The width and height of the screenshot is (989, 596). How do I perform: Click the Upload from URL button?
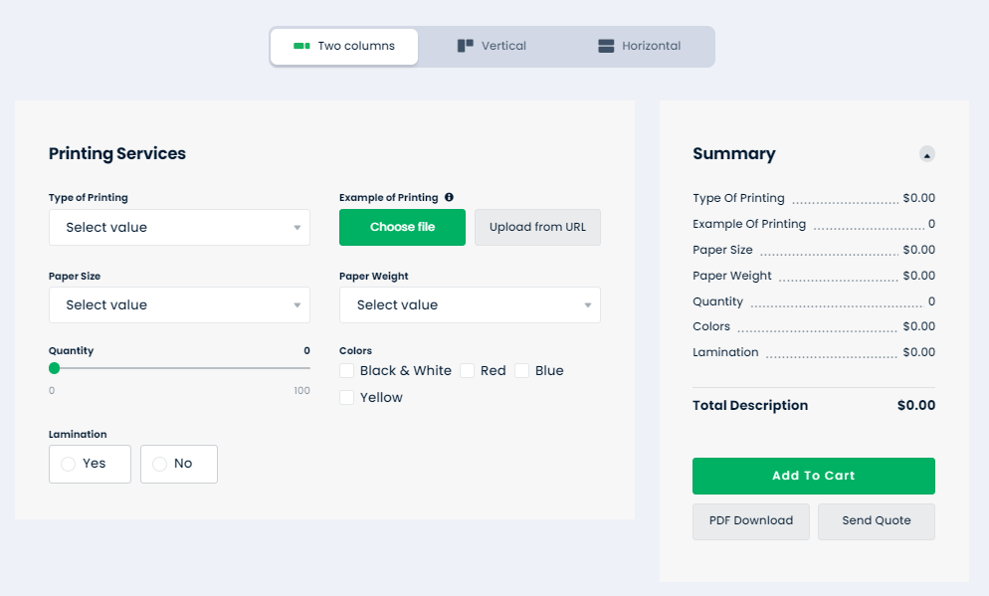[x=537, y=227]
